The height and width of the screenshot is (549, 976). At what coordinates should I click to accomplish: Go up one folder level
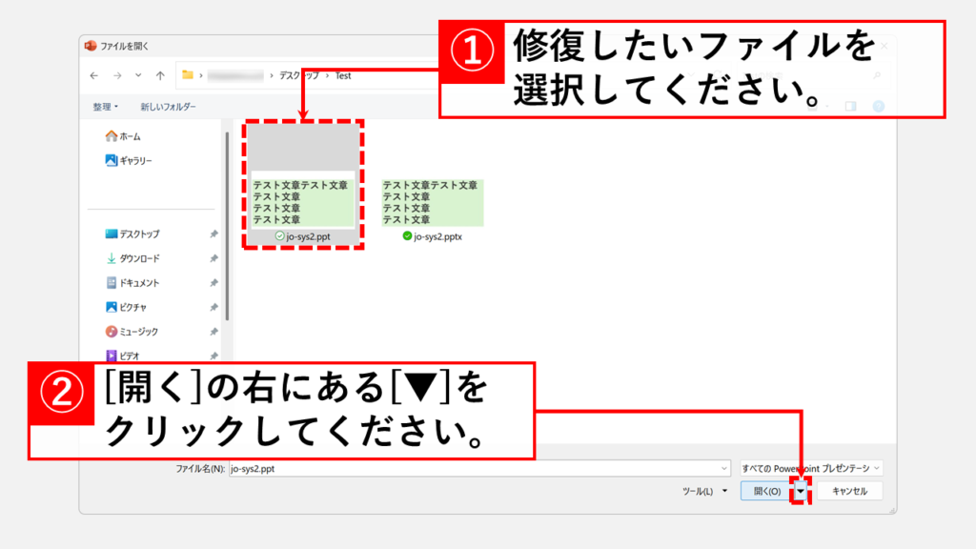[160, 76]
